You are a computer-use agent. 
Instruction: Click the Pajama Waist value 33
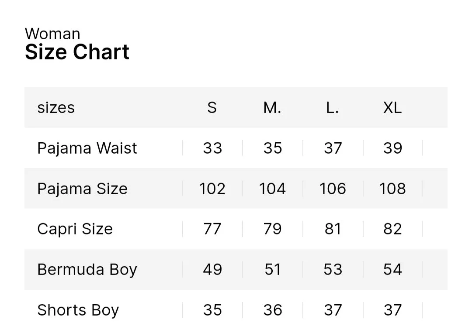(212, 148)
